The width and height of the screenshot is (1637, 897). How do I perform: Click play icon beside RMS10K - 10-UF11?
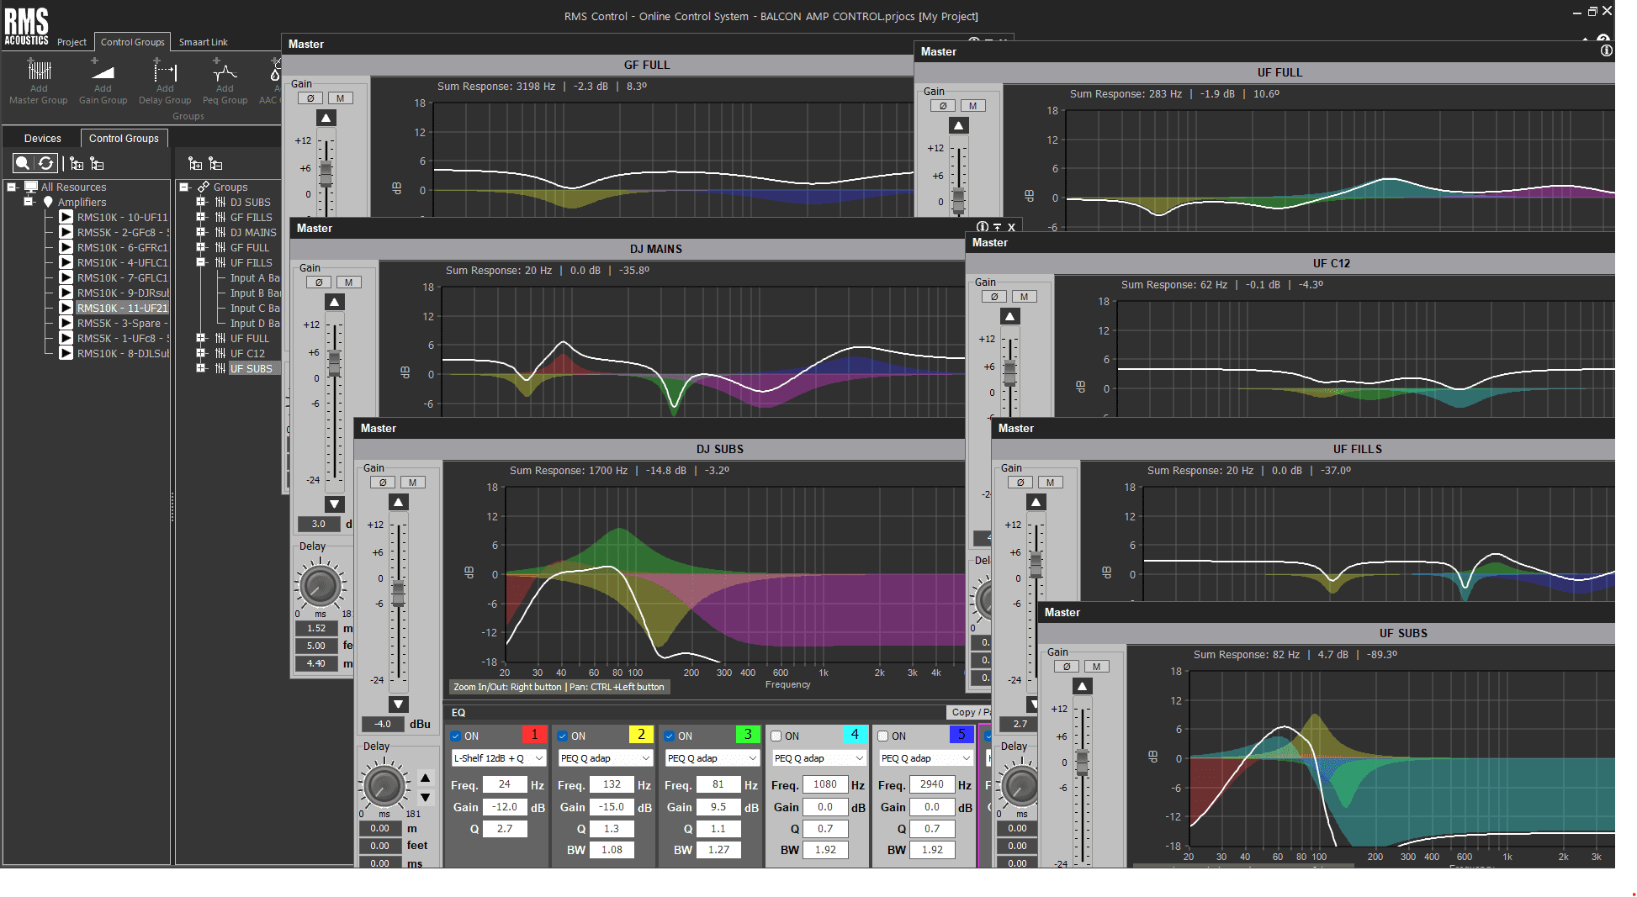(x=66, y=217)
